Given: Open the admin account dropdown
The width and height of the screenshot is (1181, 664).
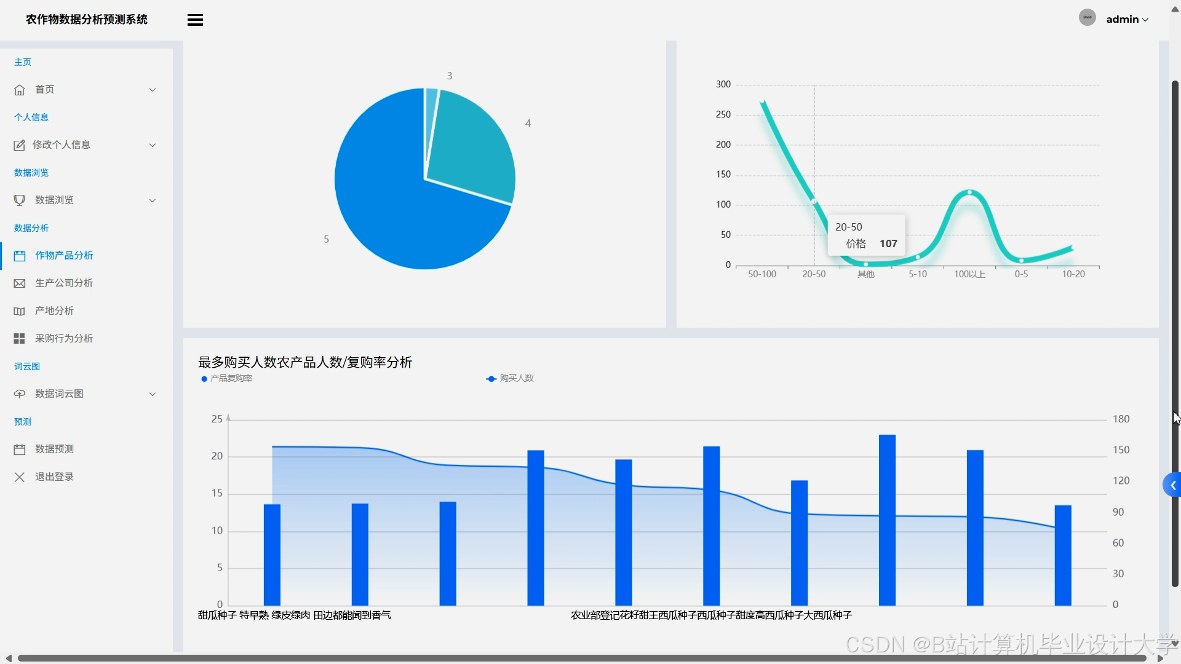Looking at the screenshot, I should pos(1127,19).
